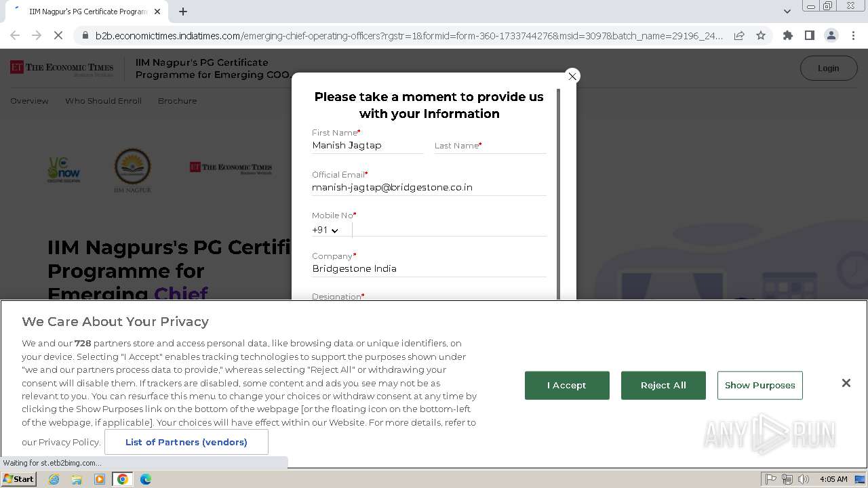Share this page icon

(739, 35)
